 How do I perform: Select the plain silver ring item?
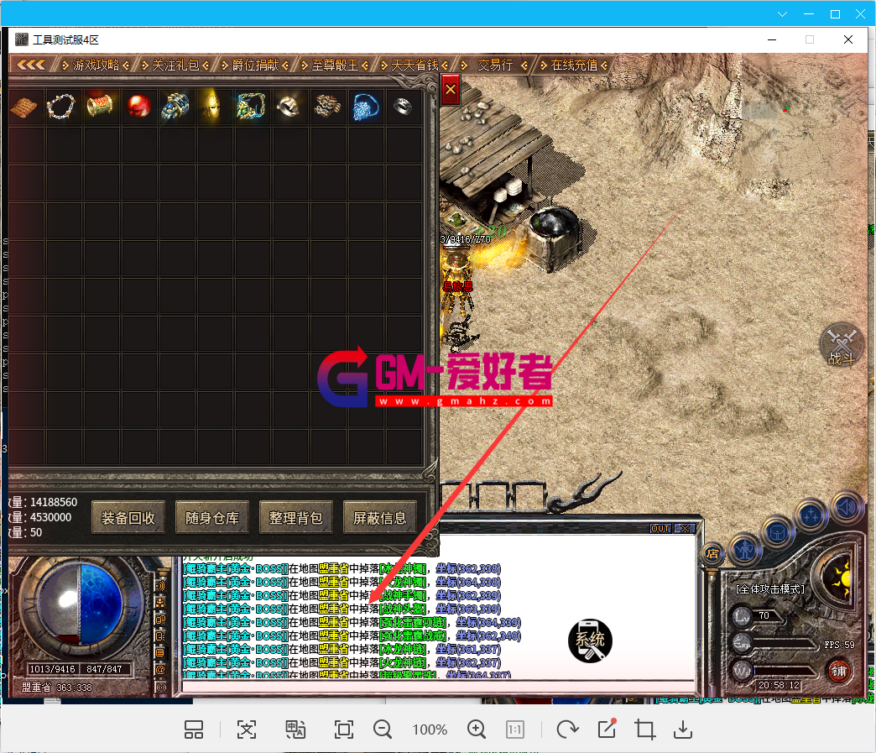coord(403,106)
